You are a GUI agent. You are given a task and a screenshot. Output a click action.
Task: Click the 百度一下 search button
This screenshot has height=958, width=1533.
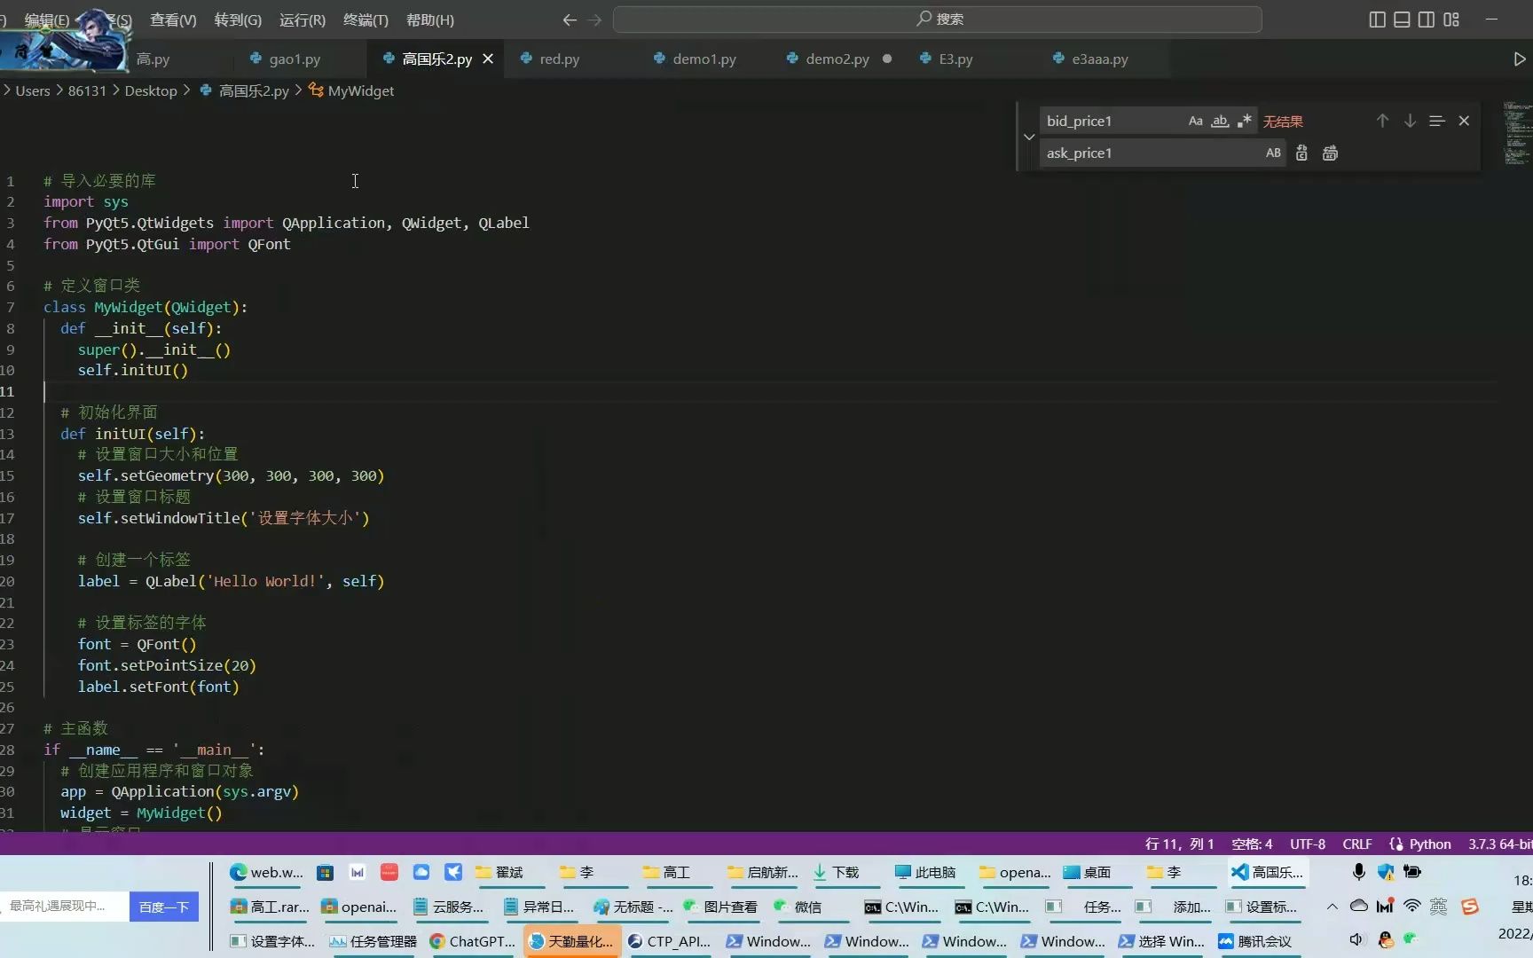click(163, 907)
